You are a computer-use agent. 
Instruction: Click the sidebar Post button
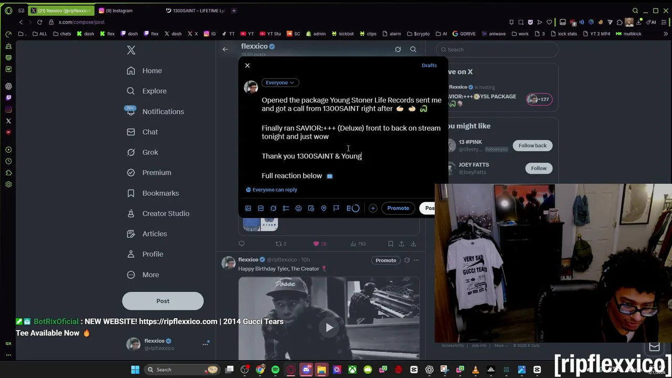point(163,301)
